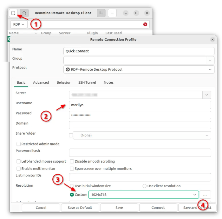The width and height of the screenshot is (222, 219).
Task: Check Enable multi monitor
Action: (x=18, y=169)
